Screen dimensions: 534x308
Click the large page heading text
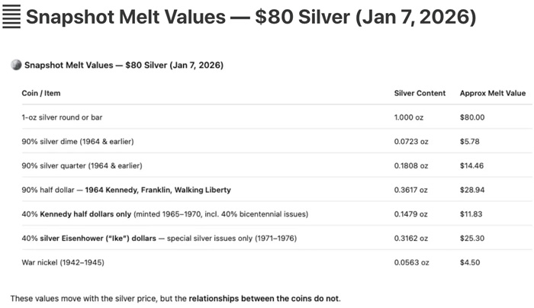[x=251, y=17]
